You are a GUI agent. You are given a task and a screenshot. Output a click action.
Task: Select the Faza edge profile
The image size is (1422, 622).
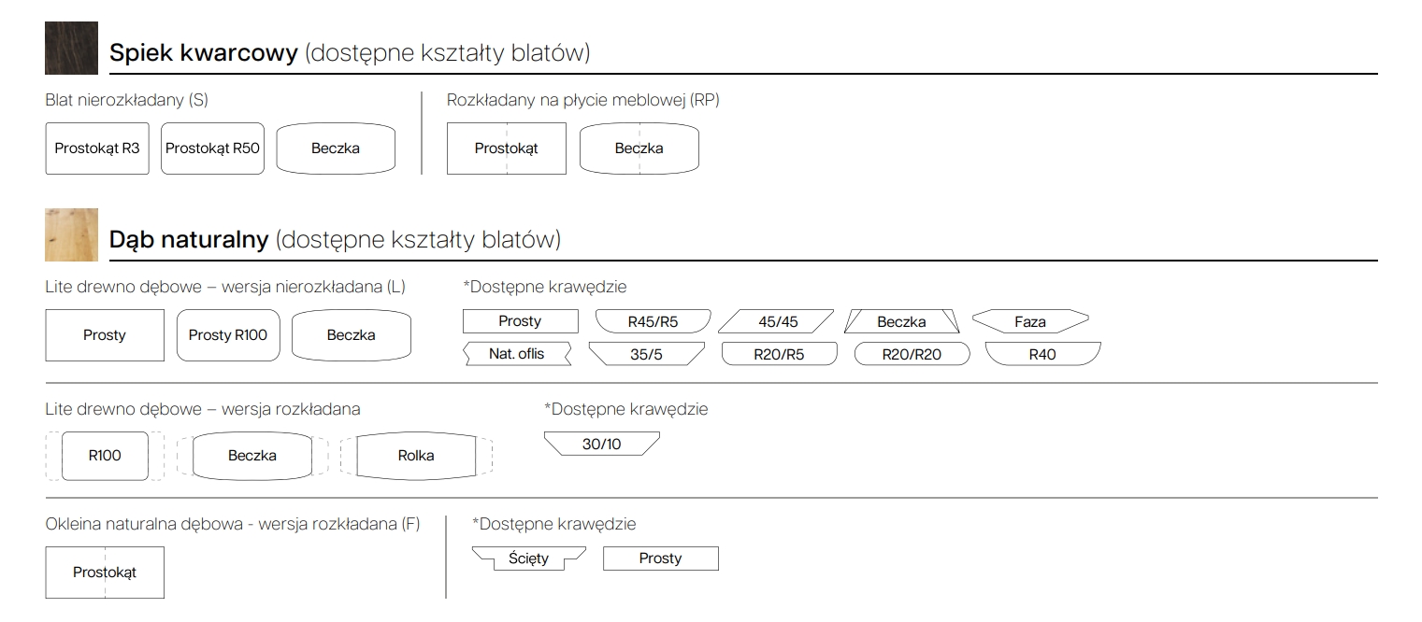[1030, 322]
